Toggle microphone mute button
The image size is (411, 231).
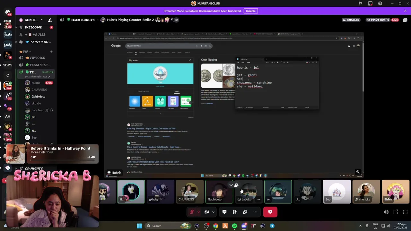pos(192,212)
